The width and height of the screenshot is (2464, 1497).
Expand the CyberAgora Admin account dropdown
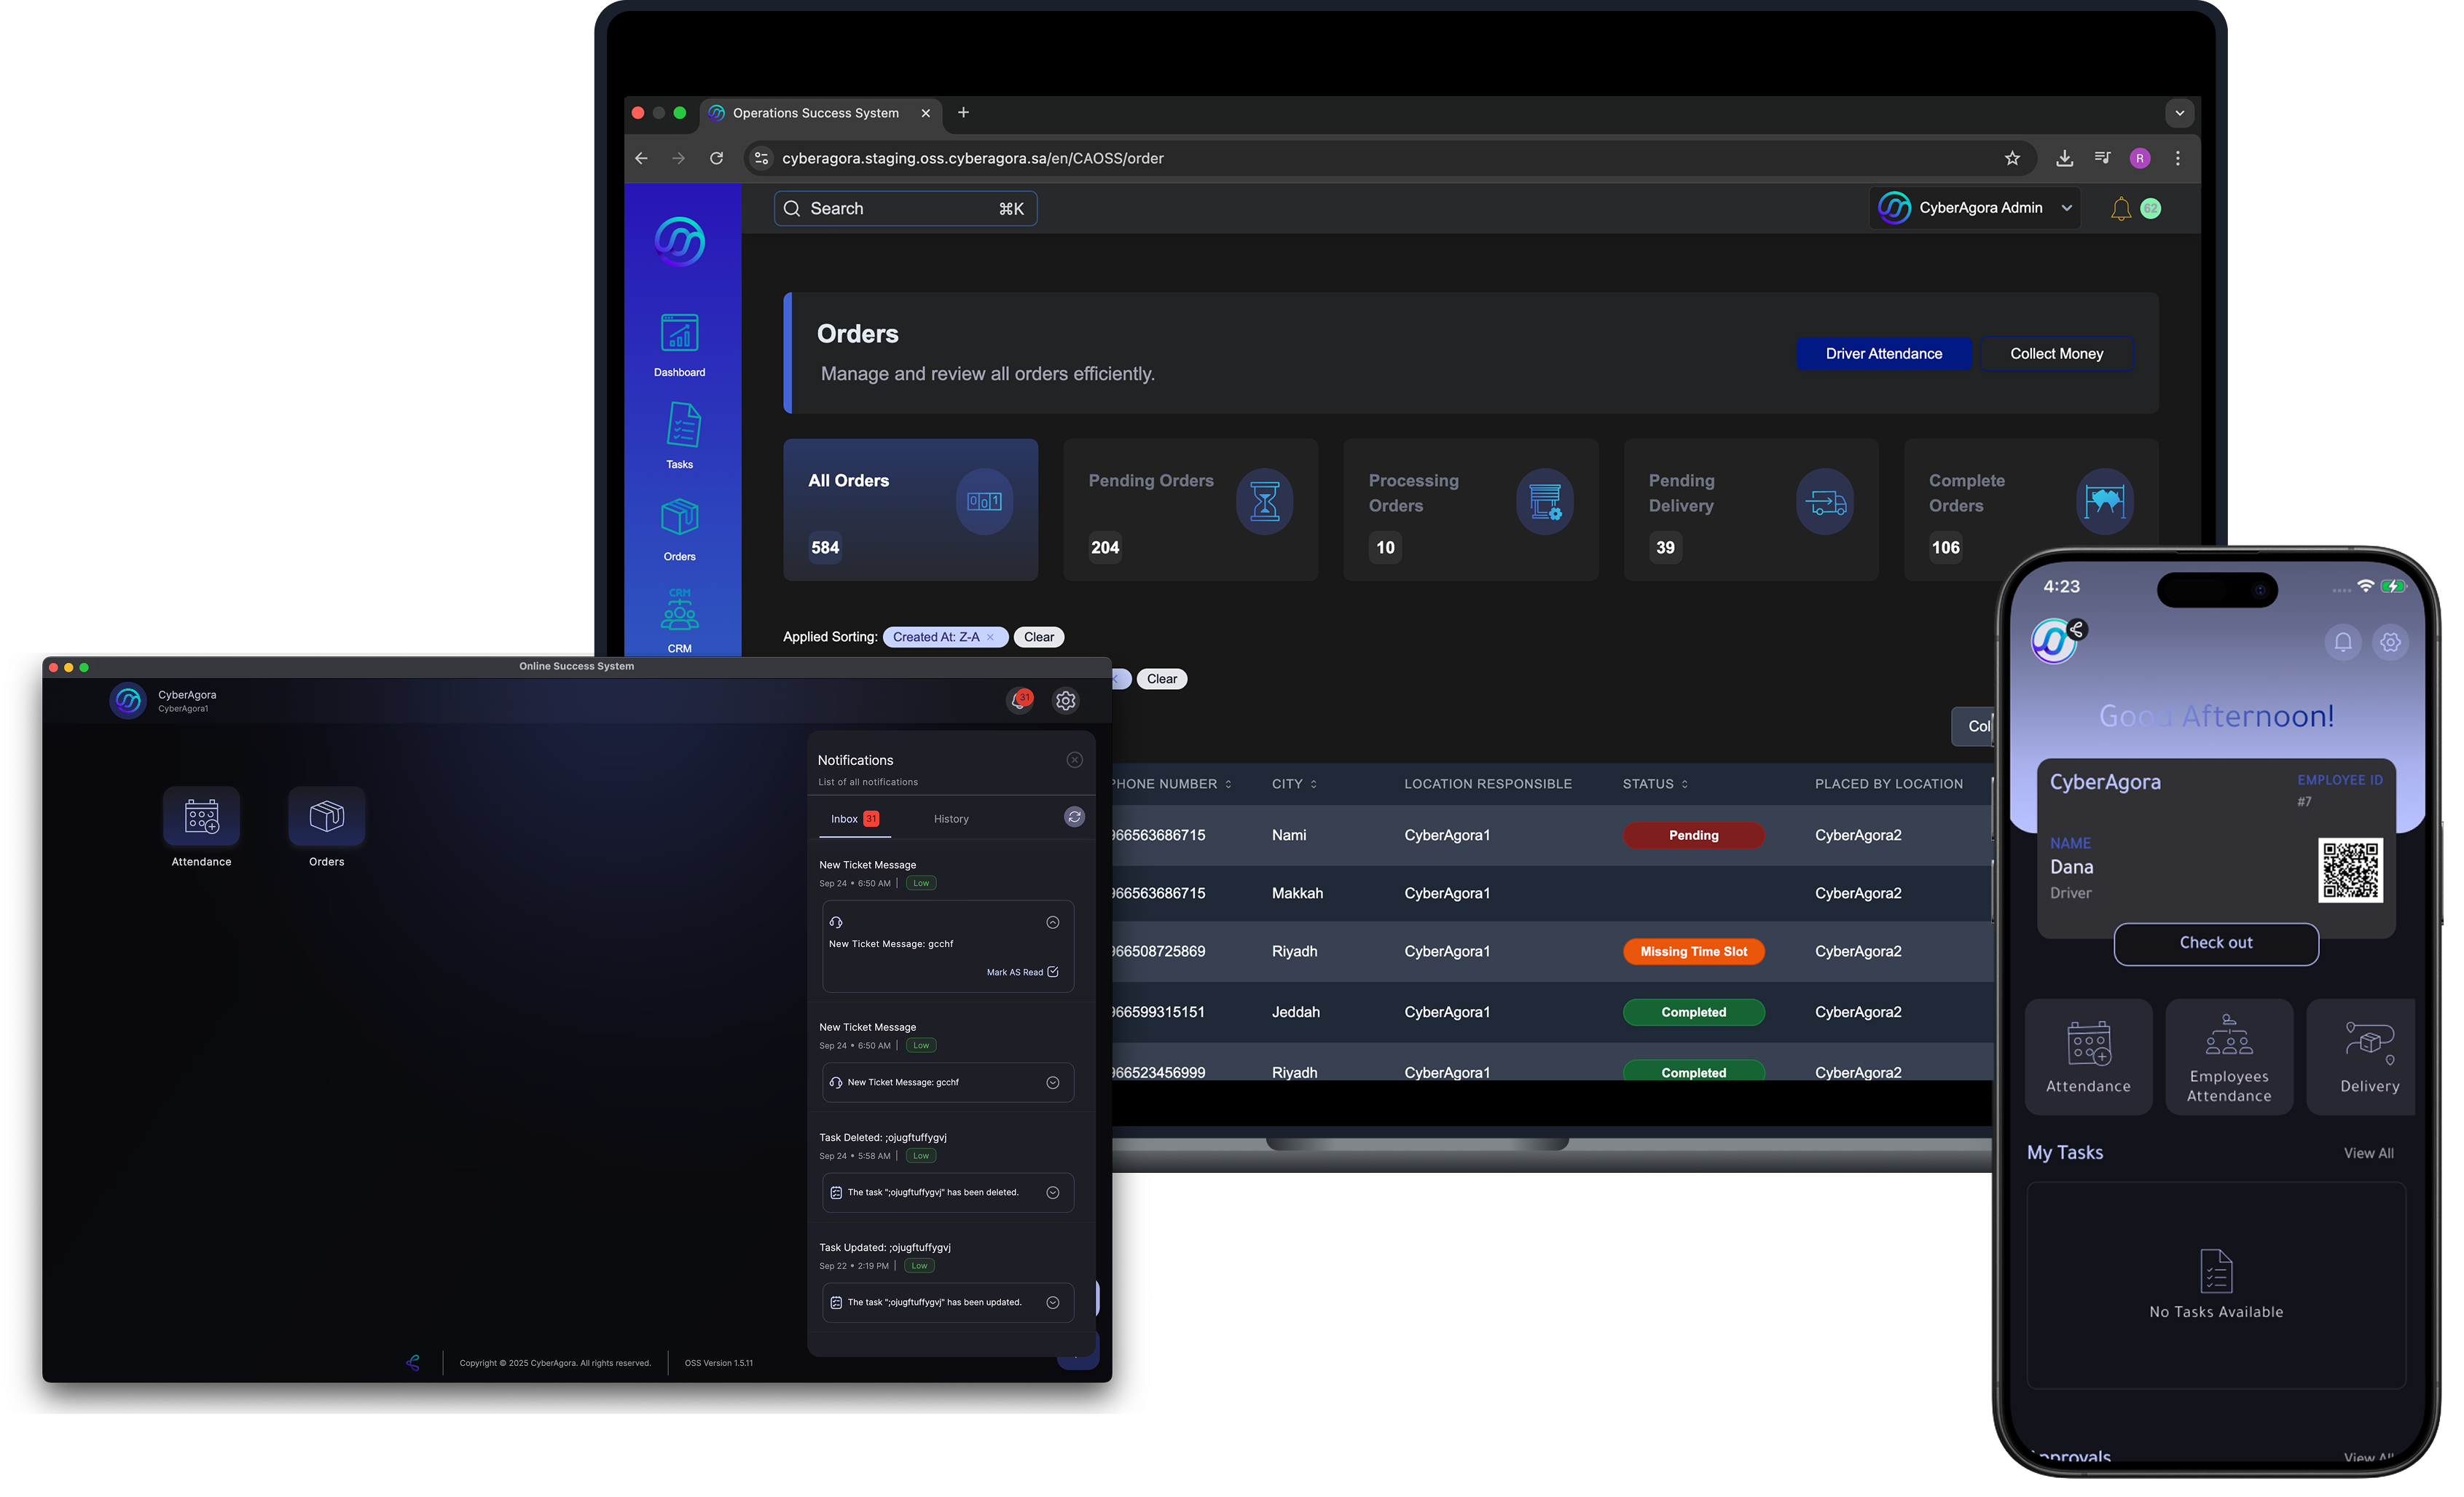tap(2066, 208)
